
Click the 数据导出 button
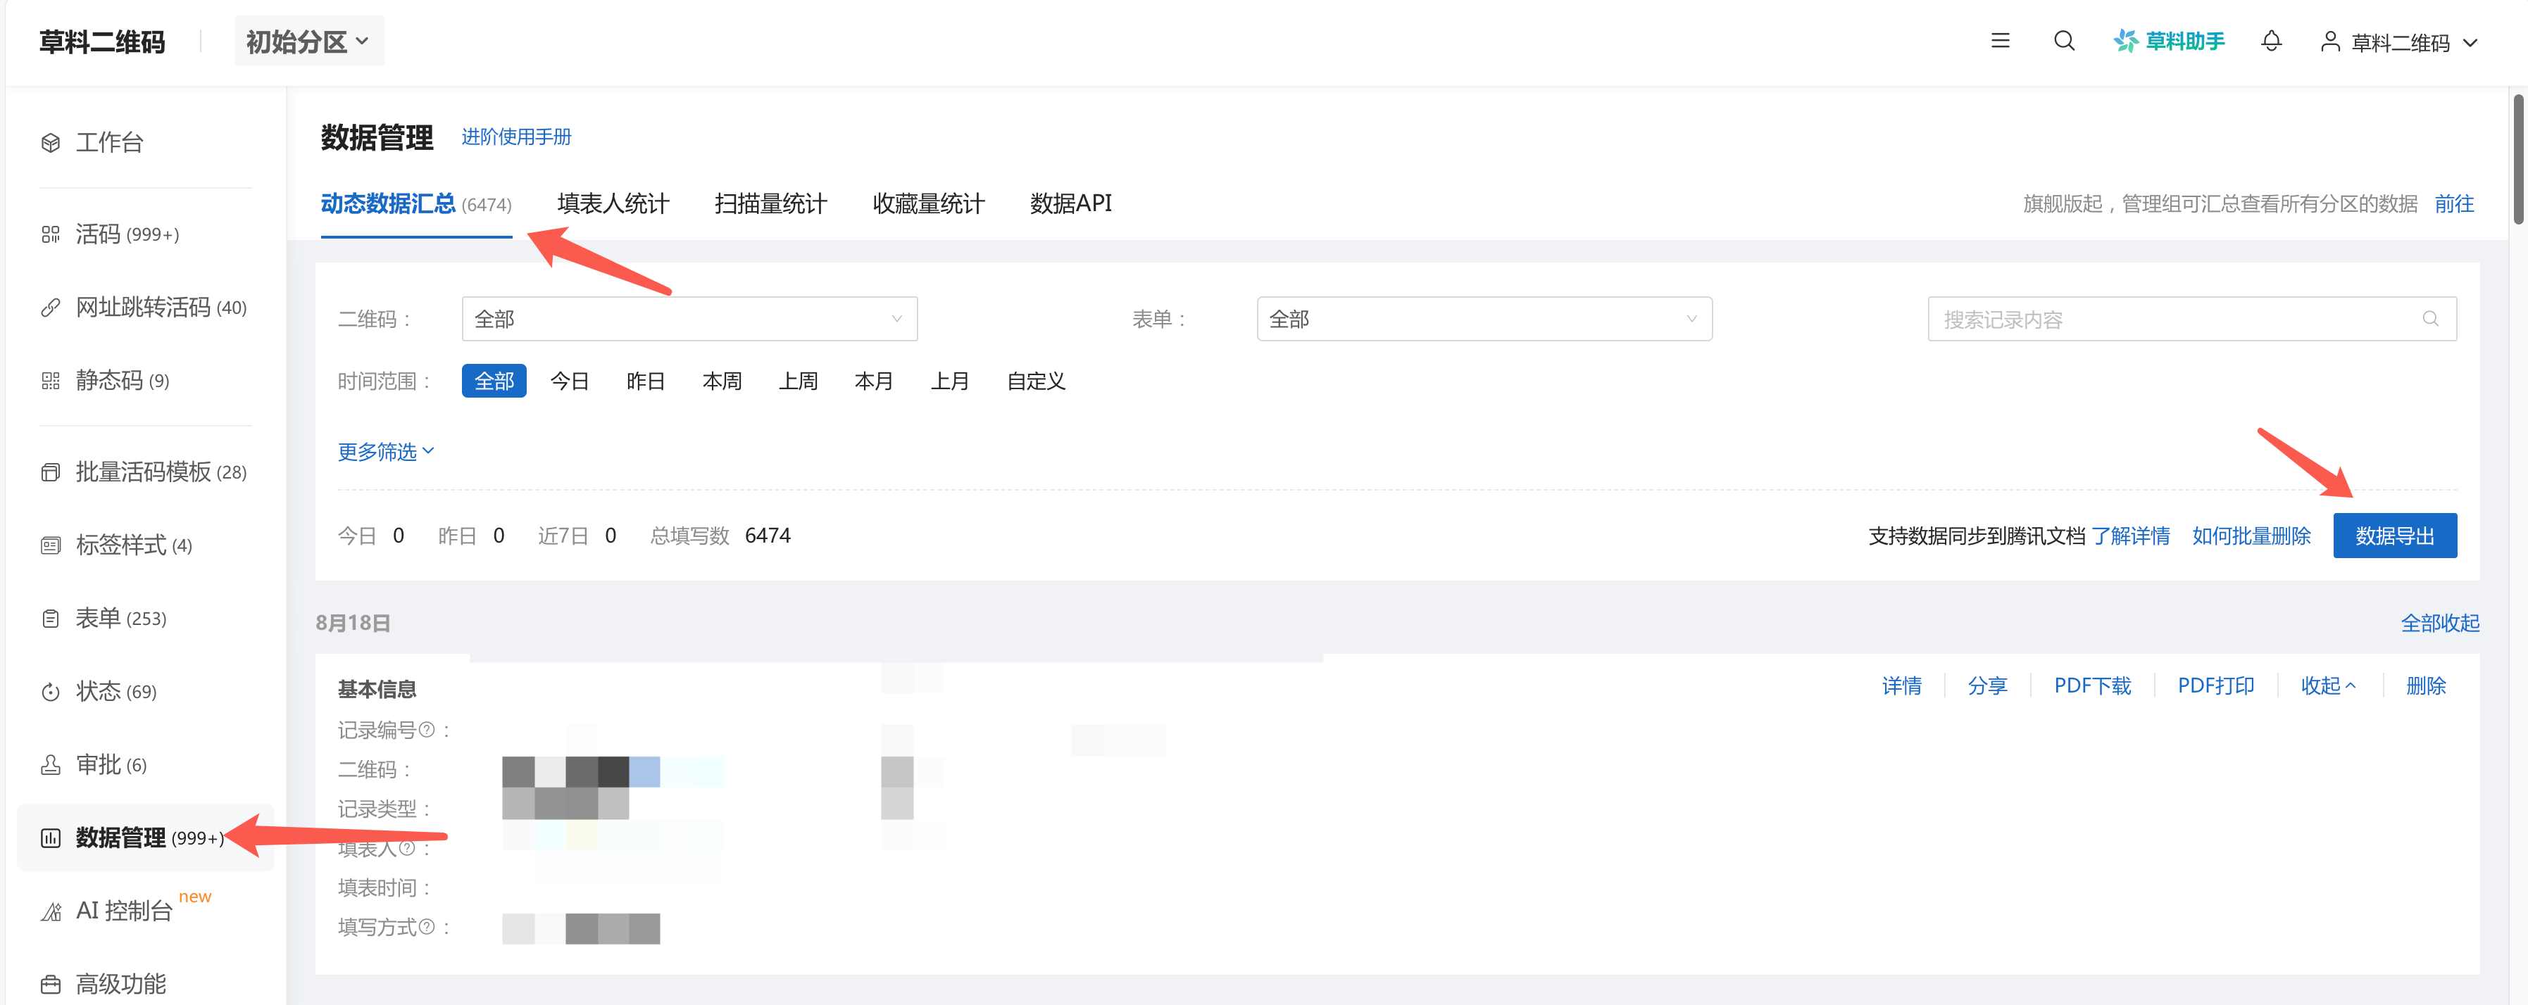click(x=2394, y=536)
